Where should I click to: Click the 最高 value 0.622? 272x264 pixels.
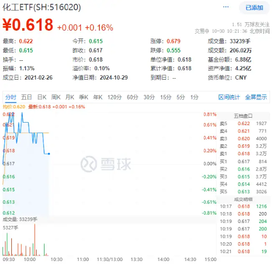coord(26,42)
